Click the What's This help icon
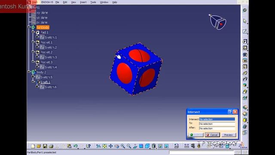This screenshot has height=155, width=275. pos(89,146)
